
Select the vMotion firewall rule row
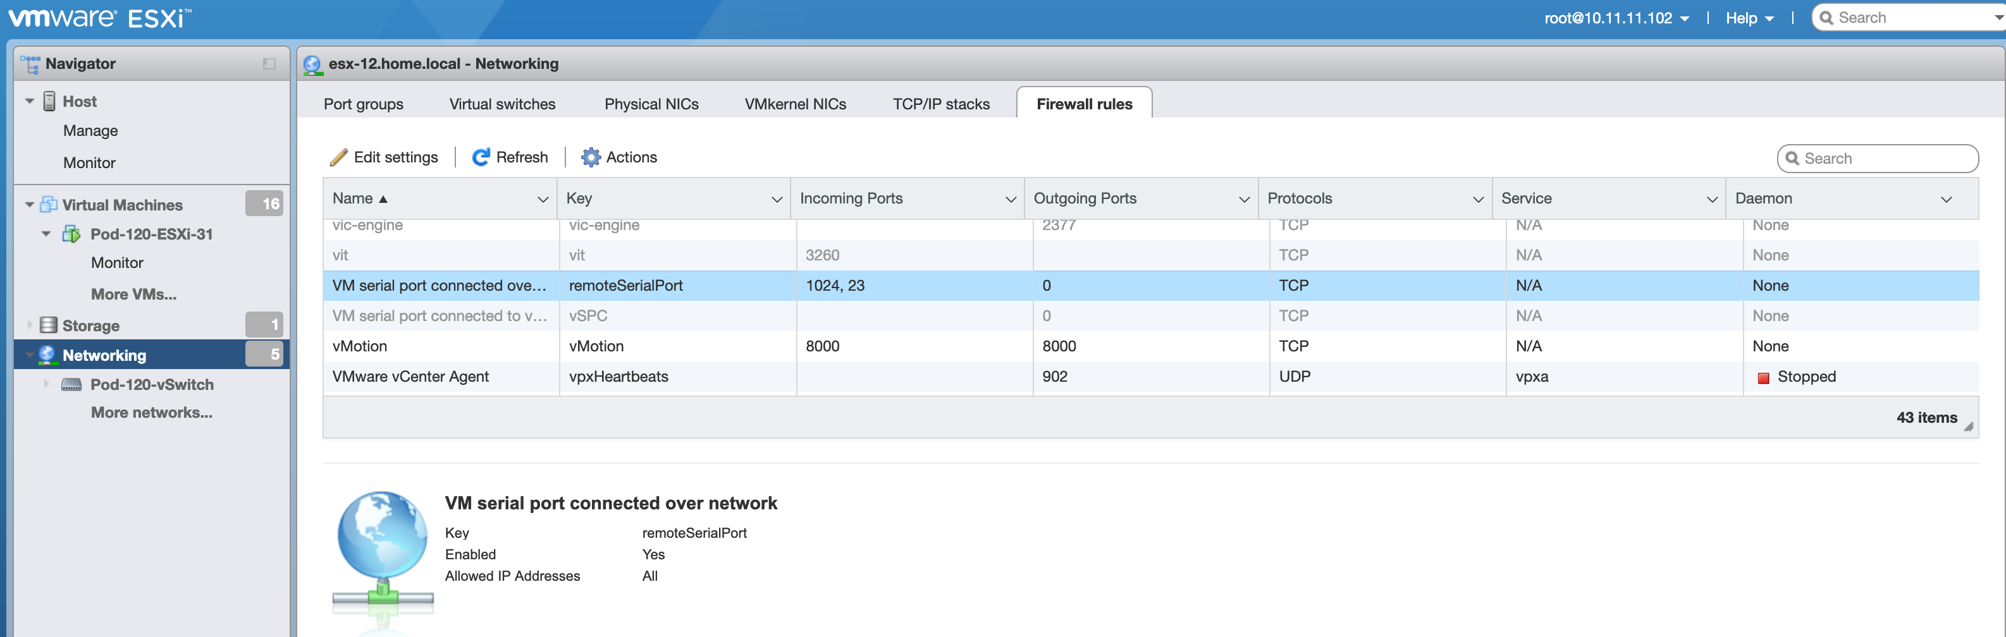click(778, 346)
